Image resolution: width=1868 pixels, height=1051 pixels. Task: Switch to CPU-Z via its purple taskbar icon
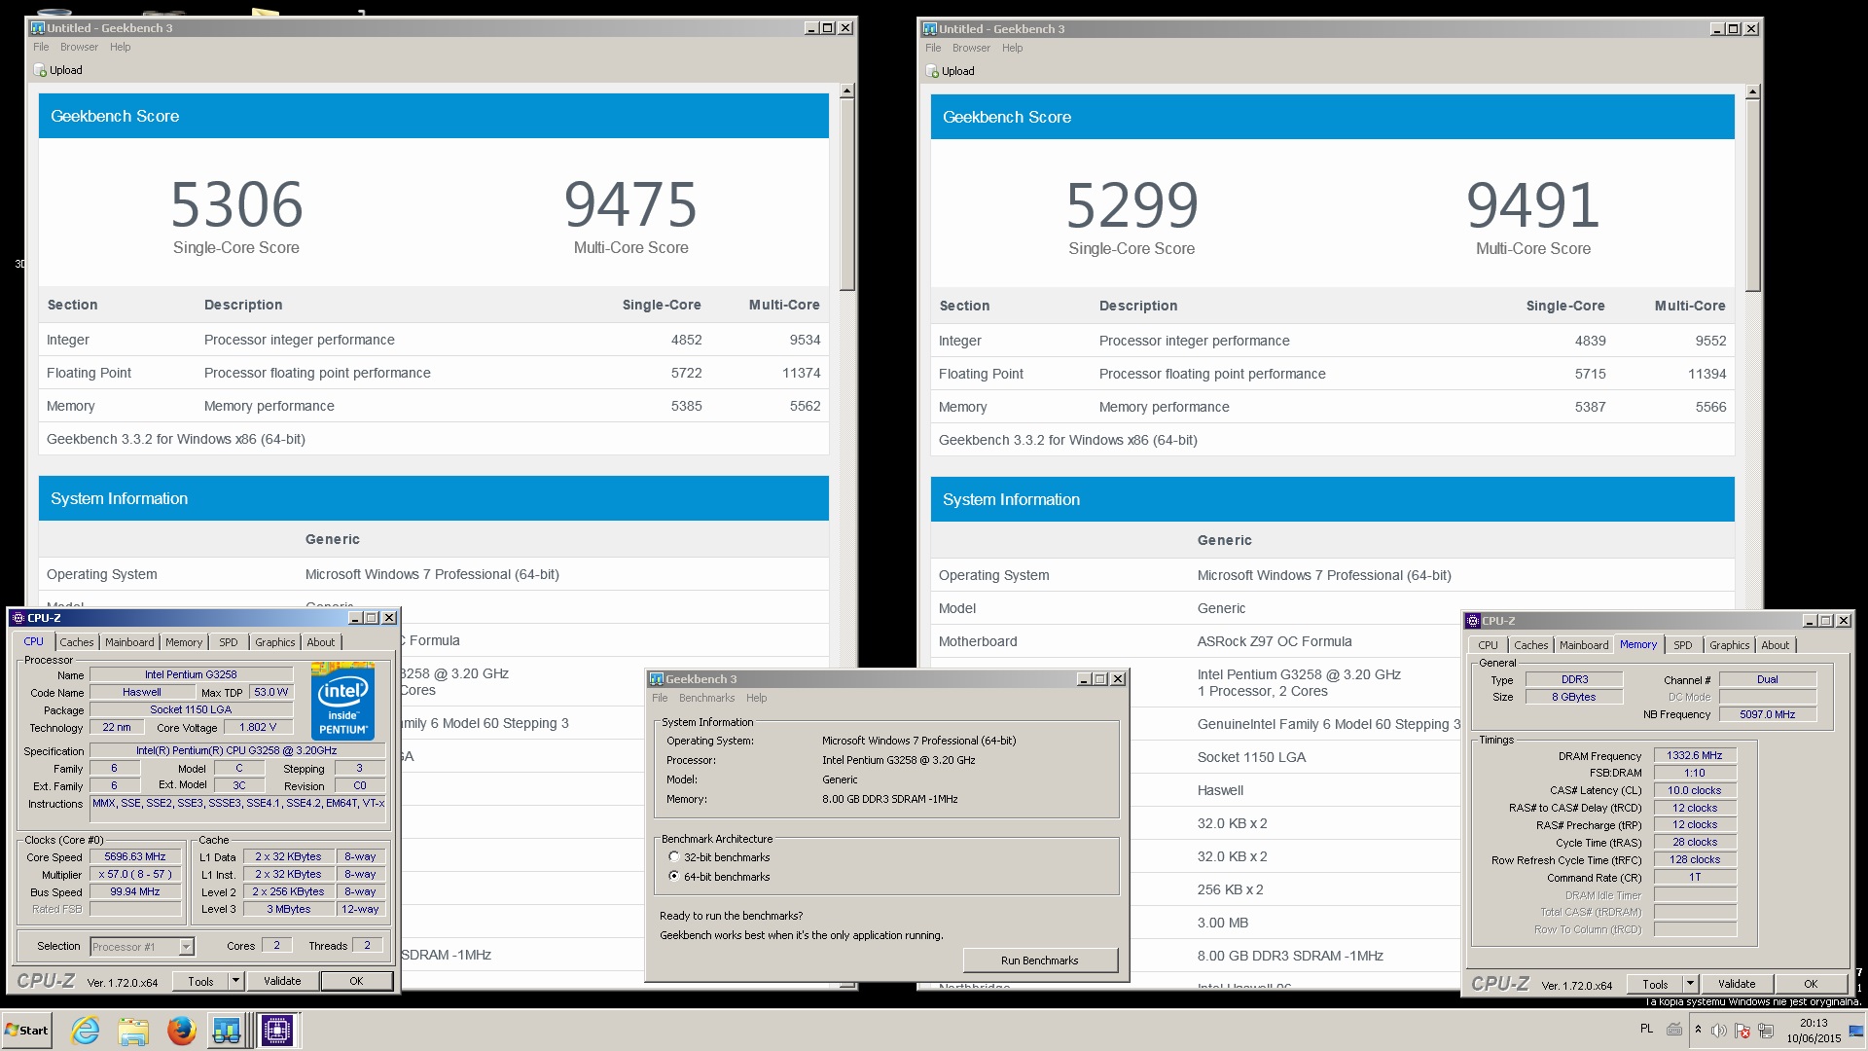tap(276, 1030)
